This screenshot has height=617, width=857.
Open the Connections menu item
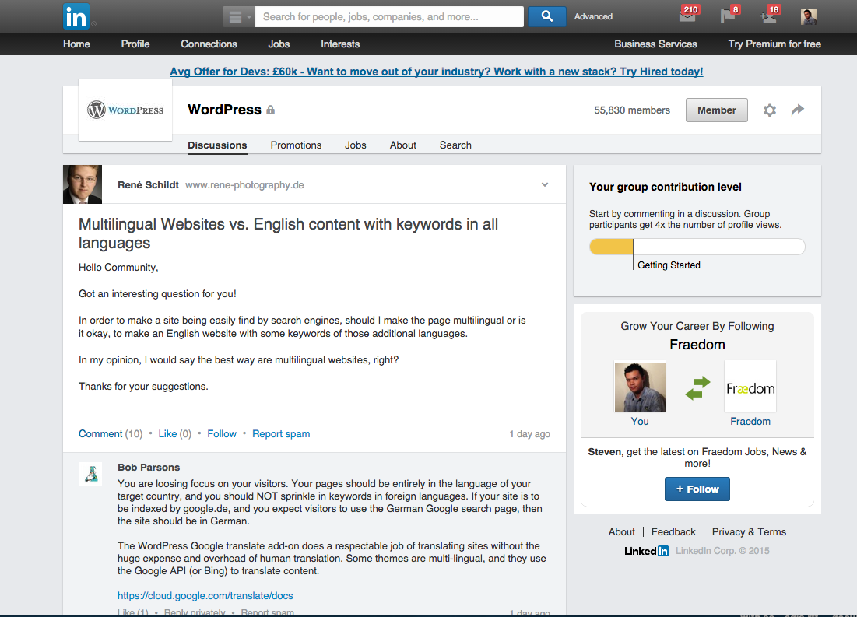point(209,44)
